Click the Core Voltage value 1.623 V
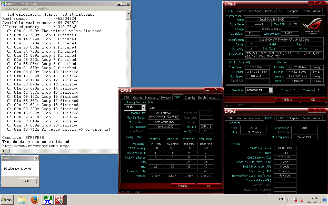 290,33
